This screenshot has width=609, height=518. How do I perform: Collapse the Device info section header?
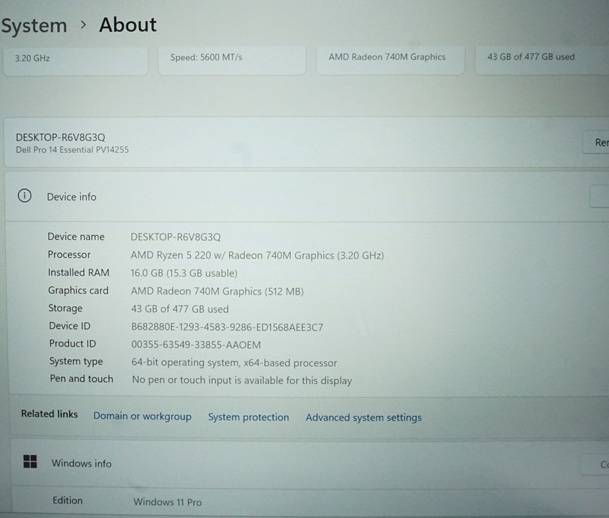tap(307, 197)
